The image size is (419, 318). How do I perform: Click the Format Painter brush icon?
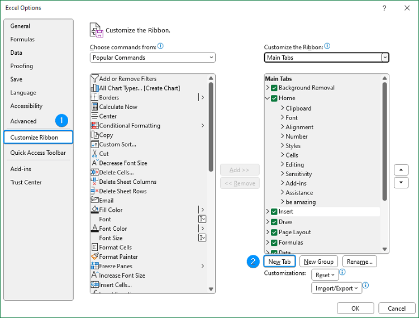(x=94, y=257)
